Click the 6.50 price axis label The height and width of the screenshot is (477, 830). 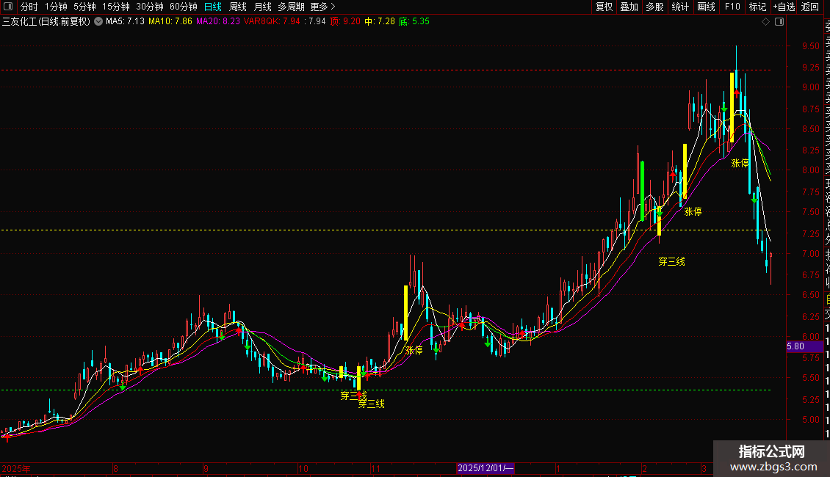(x=810, y=295)
